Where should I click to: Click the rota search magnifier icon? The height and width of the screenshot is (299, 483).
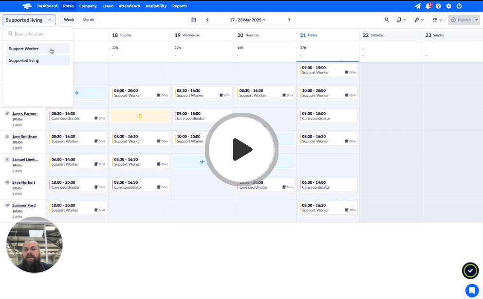387,20
